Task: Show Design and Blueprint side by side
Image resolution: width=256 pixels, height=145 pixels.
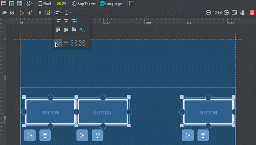Action: click(20, 4)
